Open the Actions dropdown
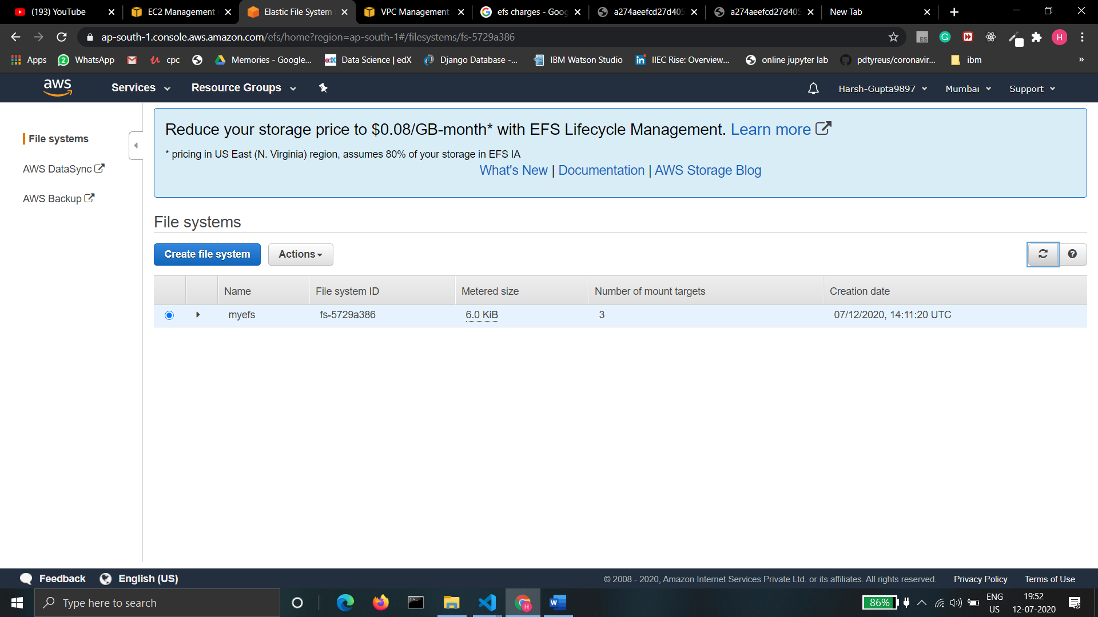Image resolution: width=1098 pixels, height=617 pixels. (x=300, y=254)
